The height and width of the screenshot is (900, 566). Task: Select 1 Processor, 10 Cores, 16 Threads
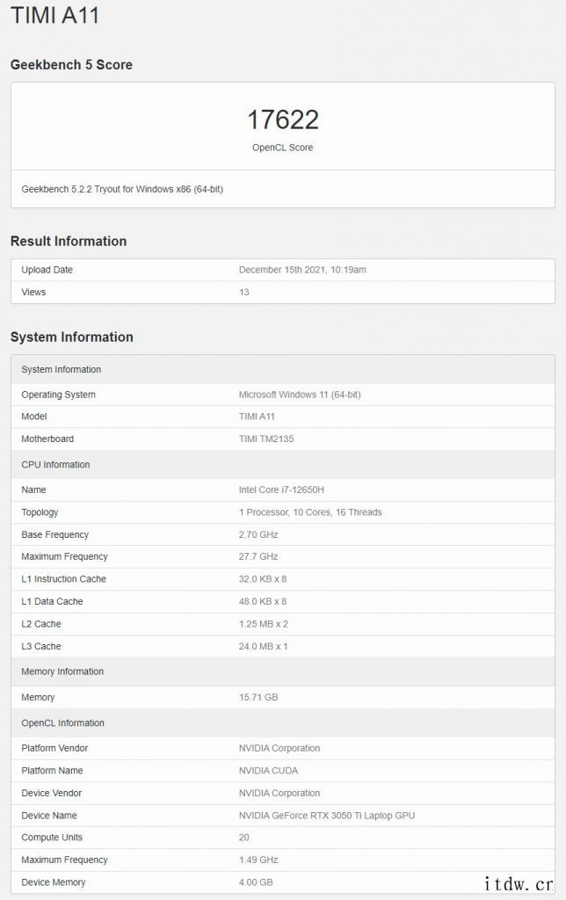point(310,512)
